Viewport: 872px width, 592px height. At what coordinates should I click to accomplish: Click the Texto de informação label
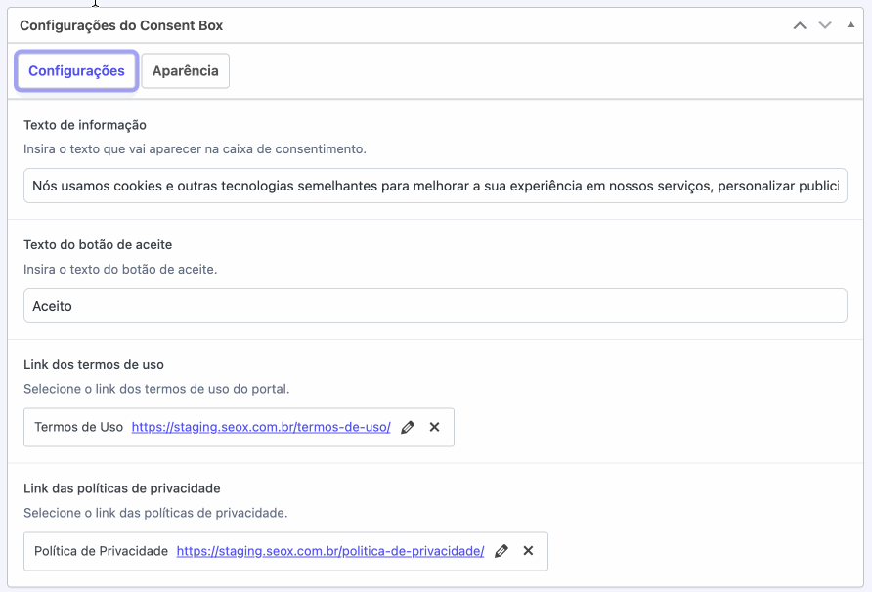[x=85, y=125]
